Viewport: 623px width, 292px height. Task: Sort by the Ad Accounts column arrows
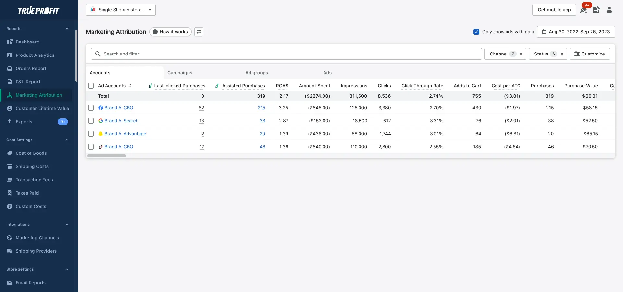tap(130, 86)
